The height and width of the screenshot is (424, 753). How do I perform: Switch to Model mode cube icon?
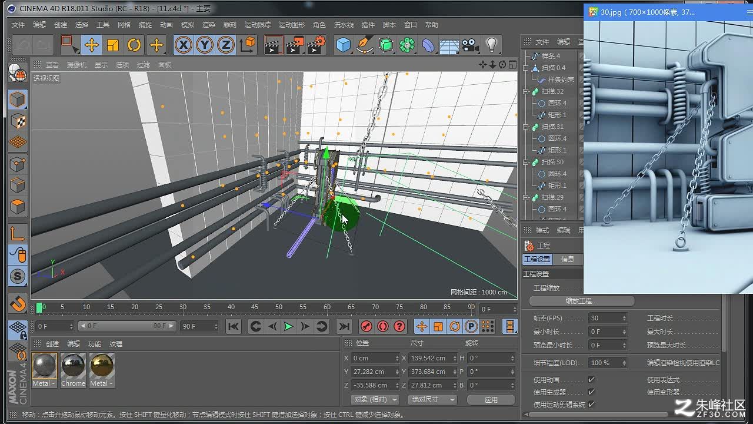click(18, 99)
